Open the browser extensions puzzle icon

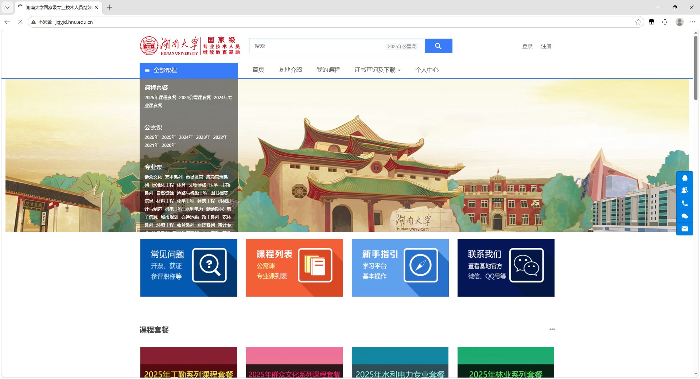(665, 22)
